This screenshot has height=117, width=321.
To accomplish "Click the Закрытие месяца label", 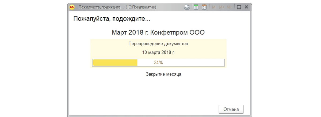I will point(163,74).
